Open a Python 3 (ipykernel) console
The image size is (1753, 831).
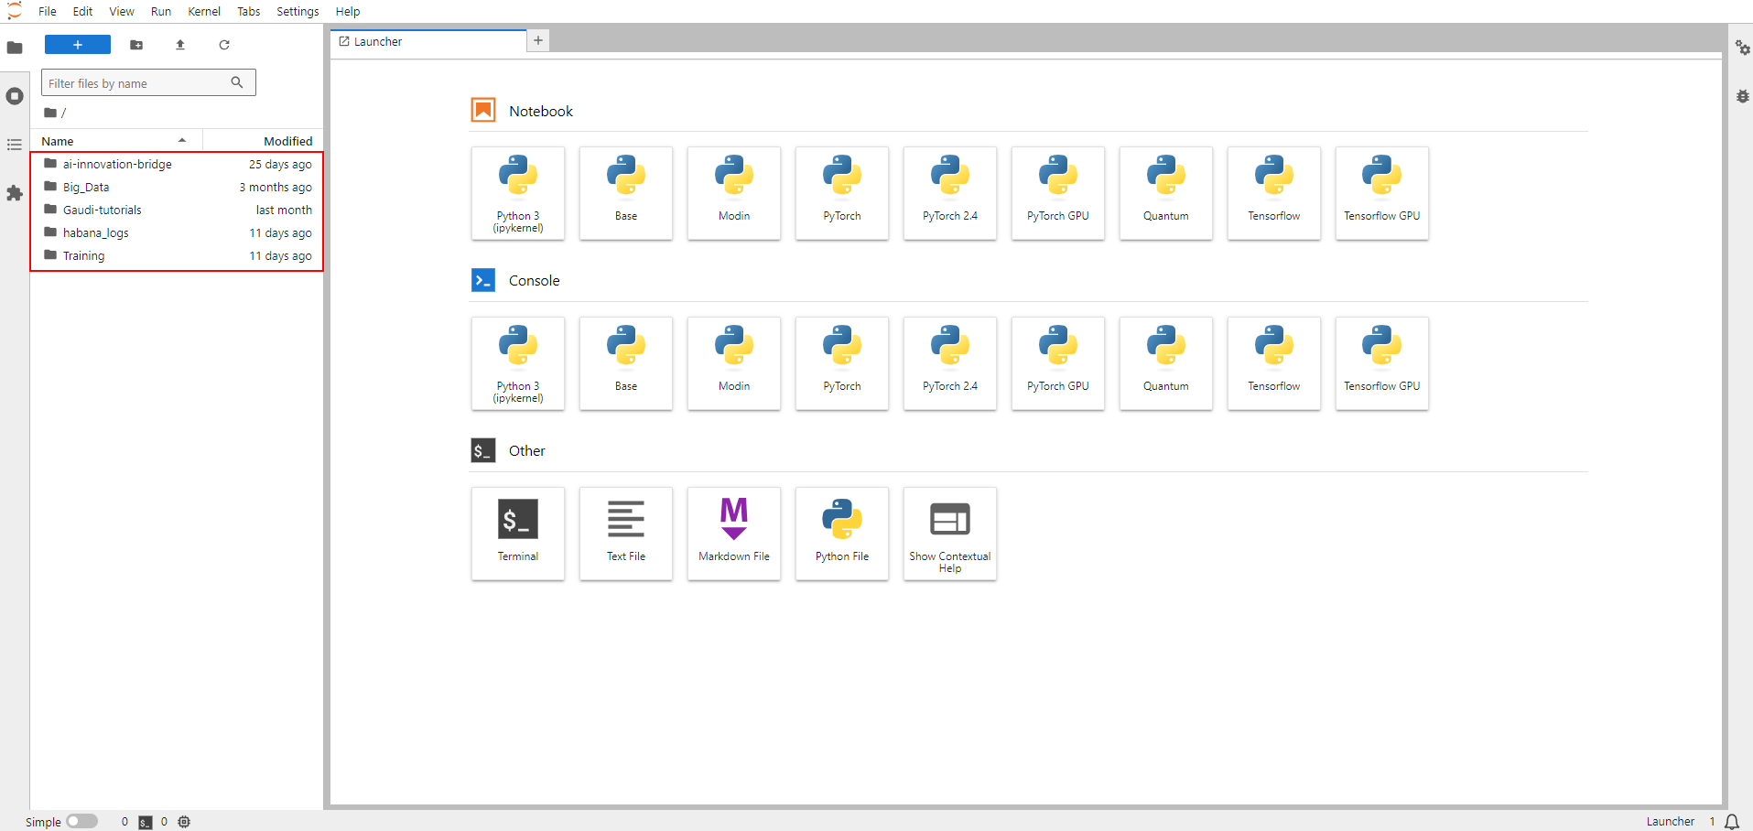518,363
